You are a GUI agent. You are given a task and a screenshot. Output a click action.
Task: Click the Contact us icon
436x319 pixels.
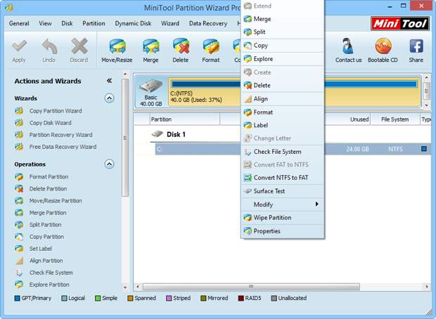(x=348, y=48)
